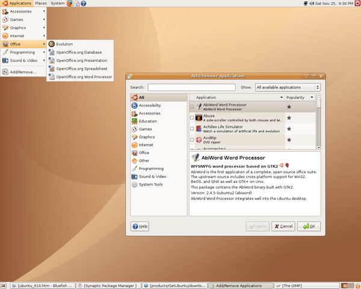Screen dimensions: 361x289
Task: Click the list scroll-down arrow
Action: point(319,148)
